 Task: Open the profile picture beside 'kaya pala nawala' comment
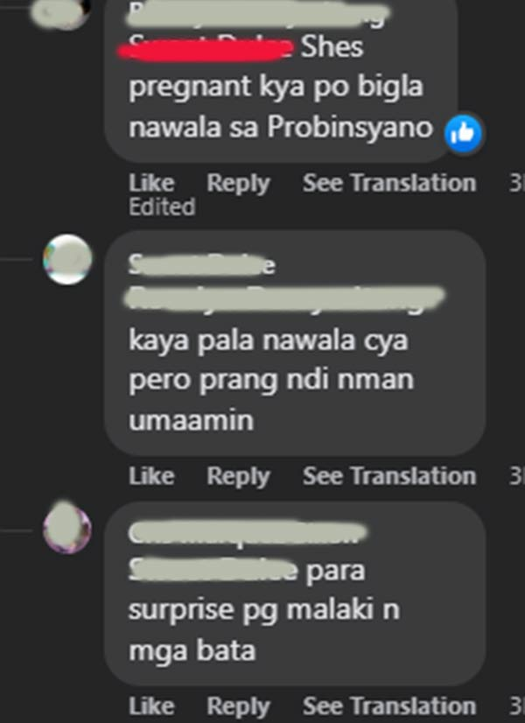coord(67,259)
